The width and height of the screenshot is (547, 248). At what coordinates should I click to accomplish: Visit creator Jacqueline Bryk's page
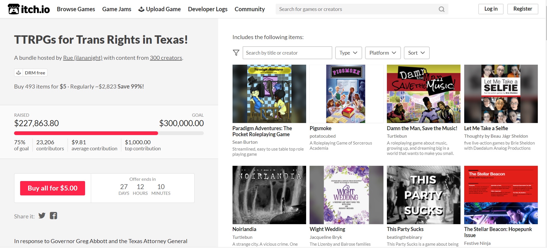(x=326, y=237)
